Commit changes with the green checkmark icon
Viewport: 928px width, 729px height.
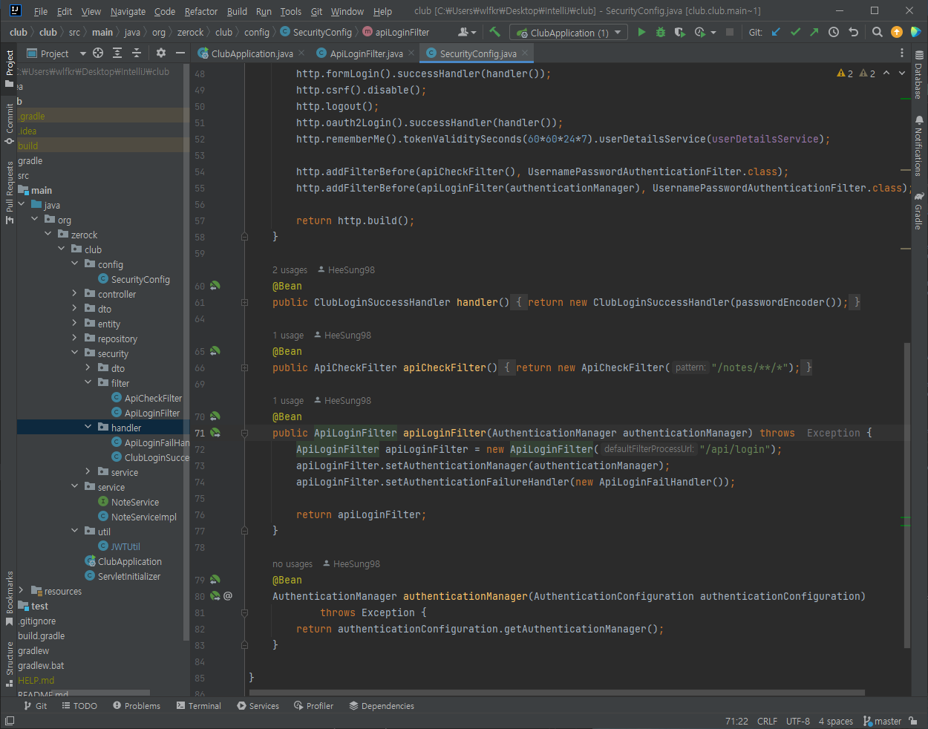[795, 32]
